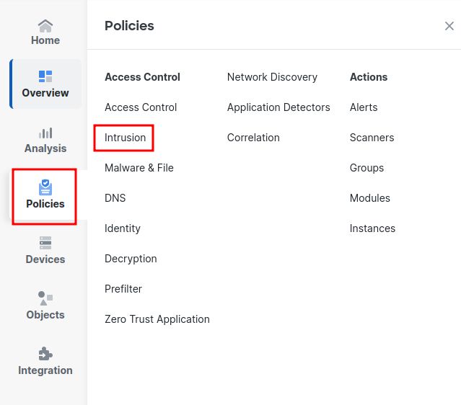Choose Zero Trust Application
The height and width of the screenshot is (405, 461).
[x=157, y=319]
